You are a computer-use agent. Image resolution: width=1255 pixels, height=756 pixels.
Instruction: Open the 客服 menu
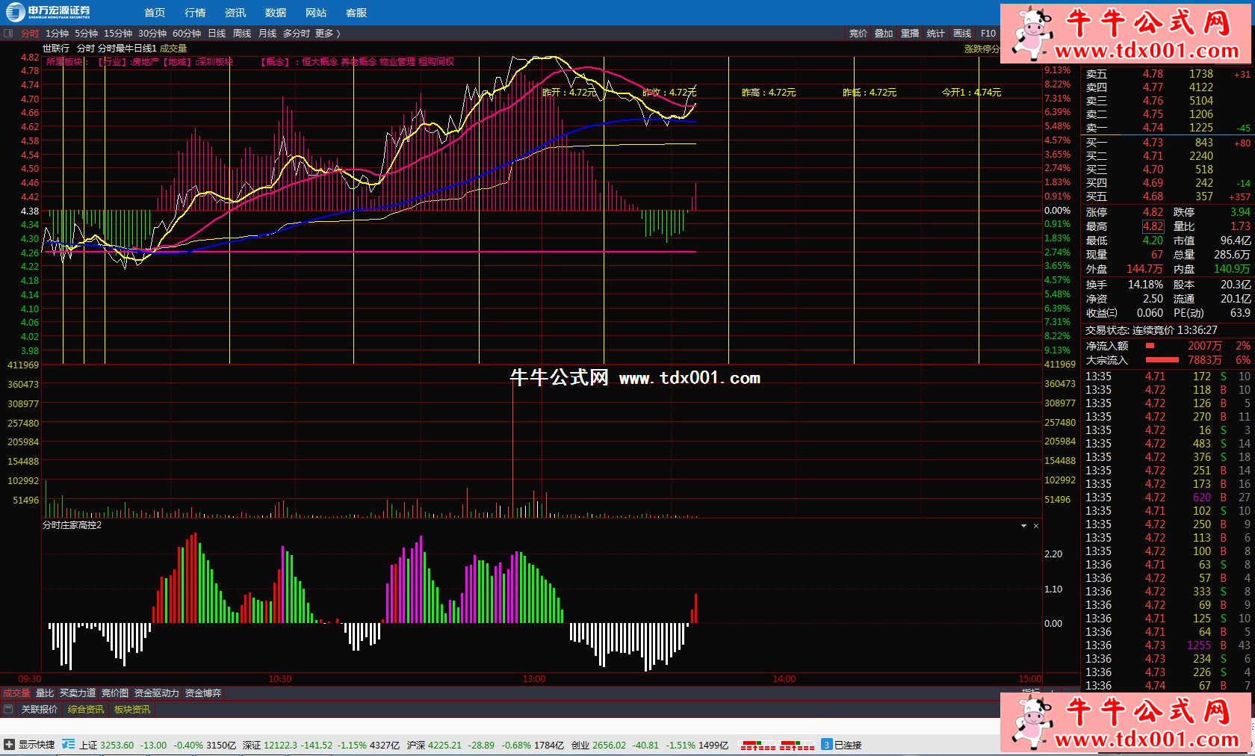356,13
